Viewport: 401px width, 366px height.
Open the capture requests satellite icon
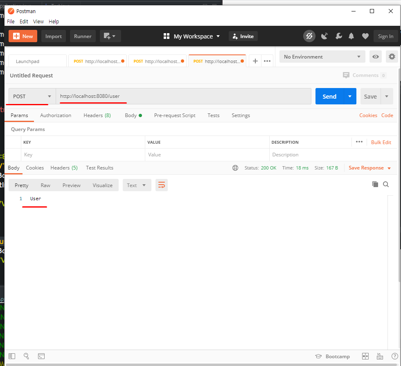click(324, 36)
